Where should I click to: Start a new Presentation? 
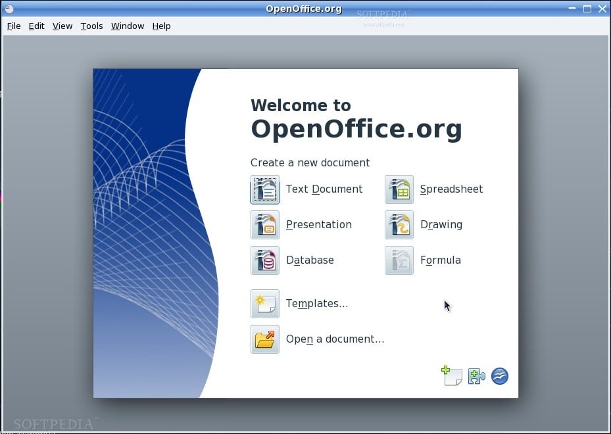pyautogui.click(x=264, y=225)
